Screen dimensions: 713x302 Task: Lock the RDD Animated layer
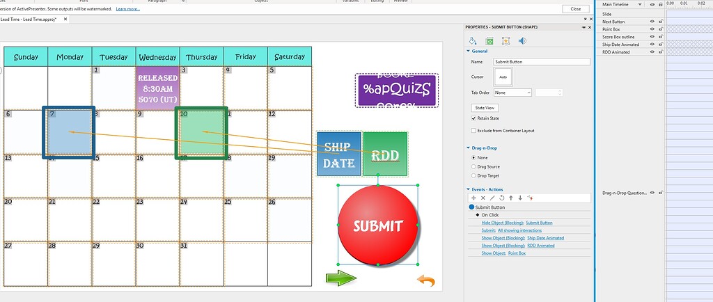[x=660, y=51]
